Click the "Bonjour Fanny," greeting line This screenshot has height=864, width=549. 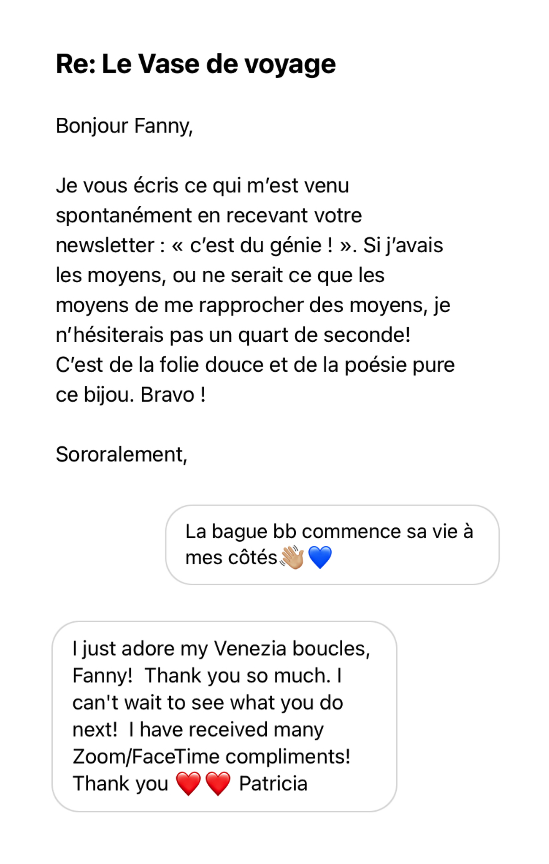click(124, 126)
